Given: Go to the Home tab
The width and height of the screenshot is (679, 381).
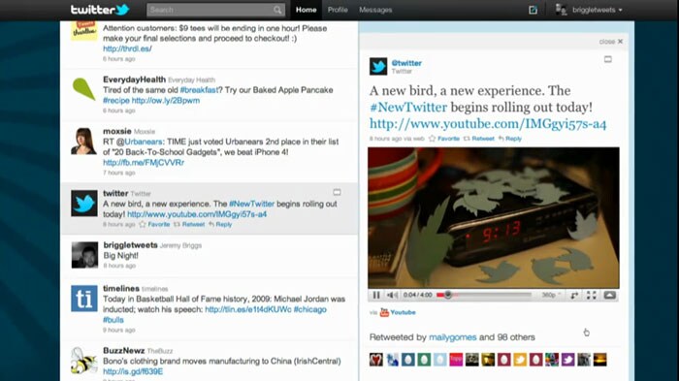Looking at the screenshot, I should coord(307,10).
